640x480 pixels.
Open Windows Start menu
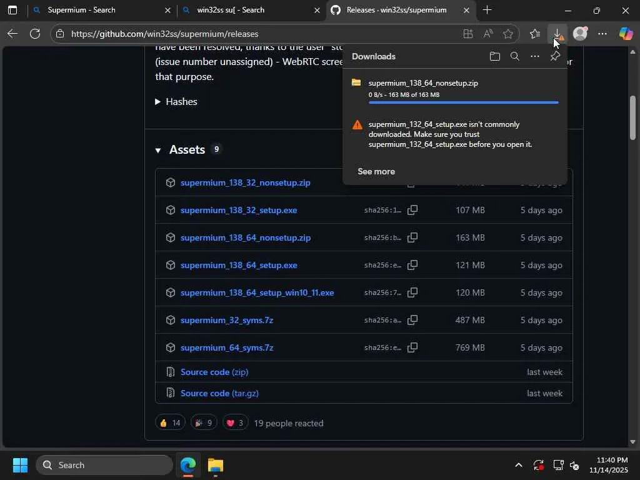click(x=20, y=465)
